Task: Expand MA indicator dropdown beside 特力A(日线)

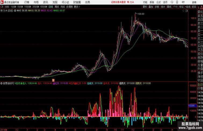Action: pyautogui.click(x=15, y=11)
